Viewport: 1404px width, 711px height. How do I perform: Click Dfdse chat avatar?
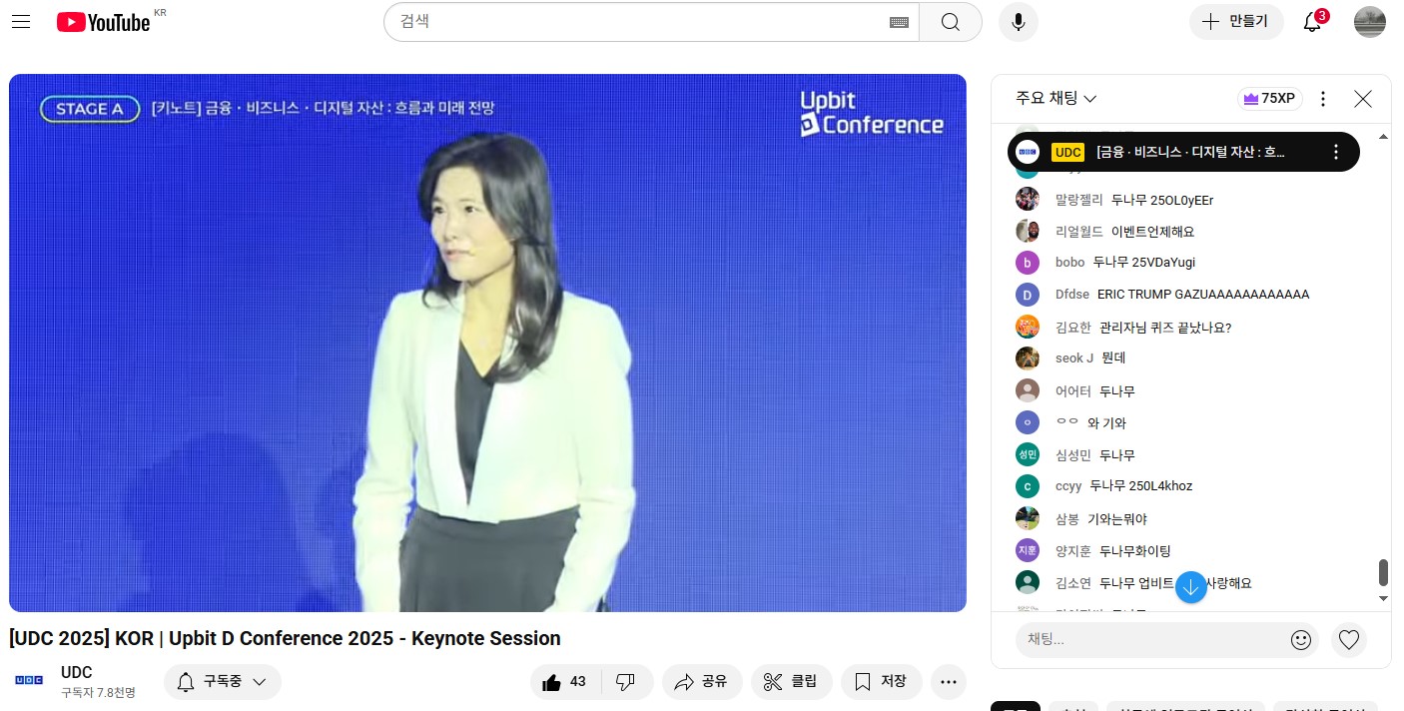click(1028, 295)
